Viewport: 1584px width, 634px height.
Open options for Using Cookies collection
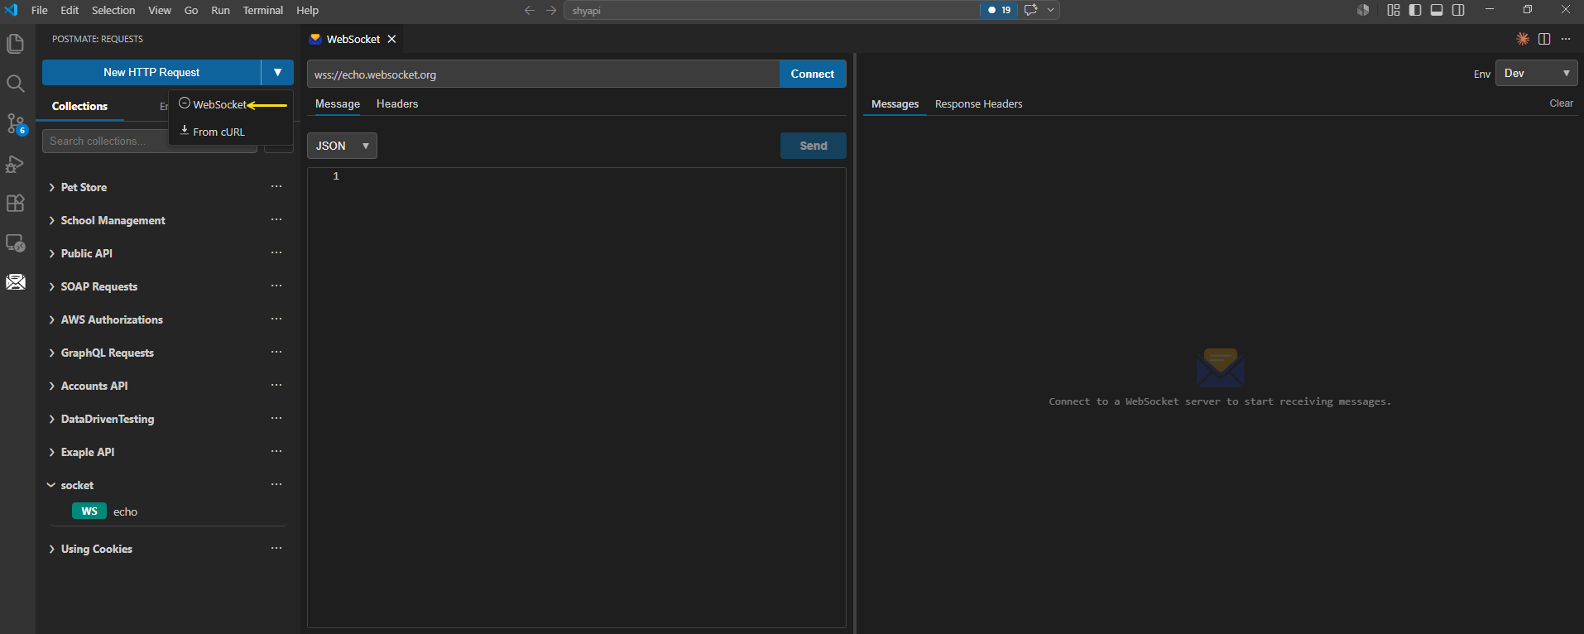[276, 548]
